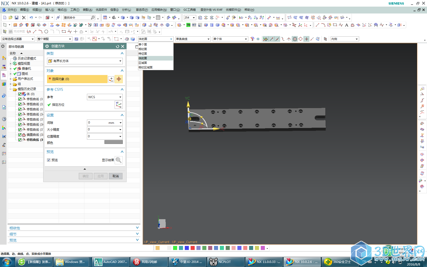Reset the Create Box dialog

[x=117, y=46]
